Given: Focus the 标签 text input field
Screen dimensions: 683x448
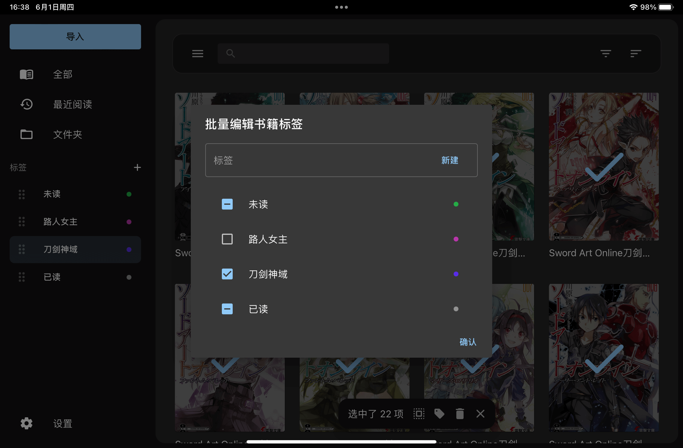Looking at the screenshot, I should pyautogui.click(x=319, y=160).
